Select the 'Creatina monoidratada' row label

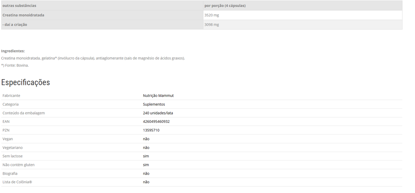click(23, 15)
